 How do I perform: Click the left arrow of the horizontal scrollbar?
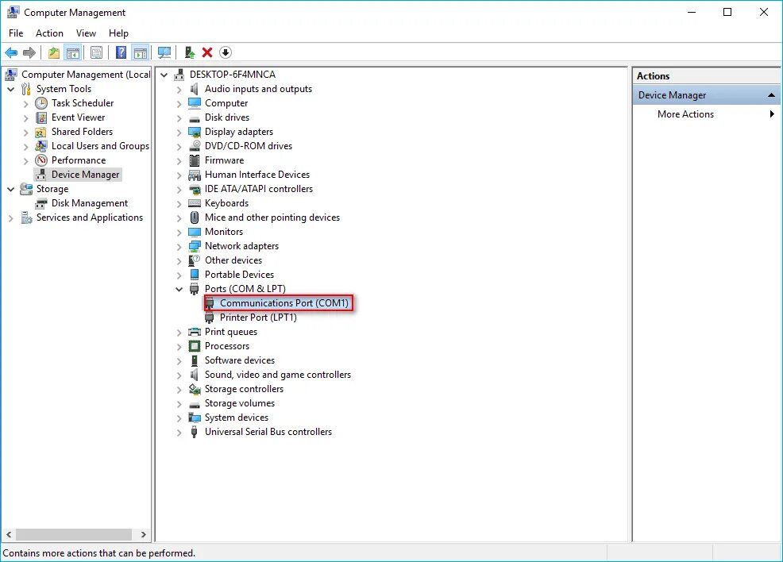coord(9,534)
